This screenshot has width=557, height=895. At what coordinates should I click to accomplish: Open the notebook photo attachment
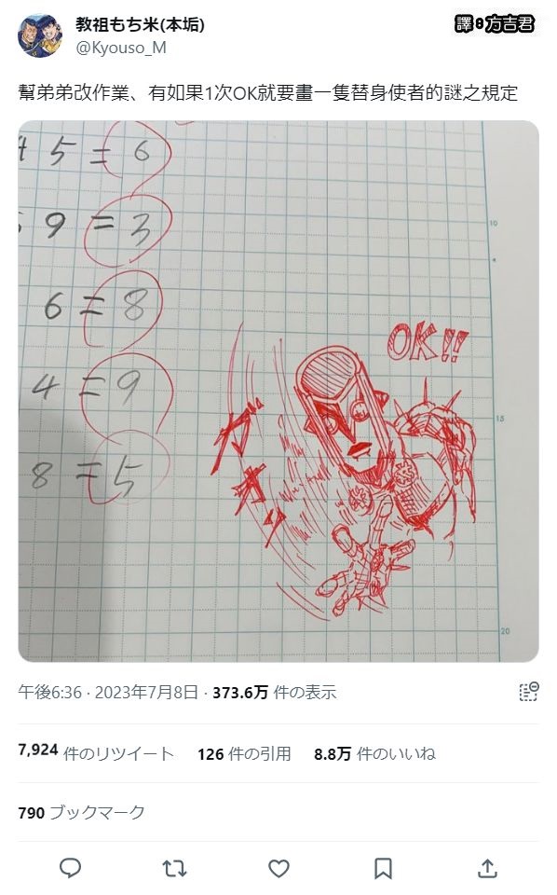pos(278,391)
